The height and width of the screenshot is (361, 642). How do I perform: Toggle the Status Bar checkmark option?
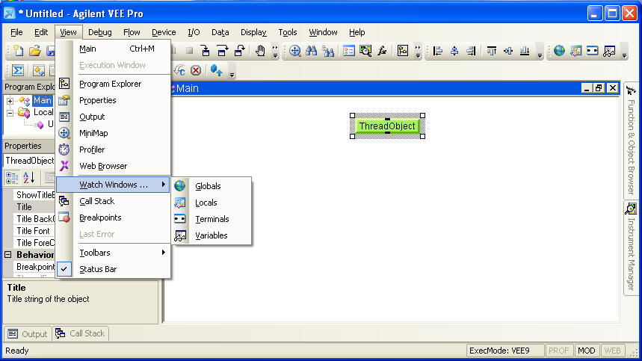click(97, 269)
